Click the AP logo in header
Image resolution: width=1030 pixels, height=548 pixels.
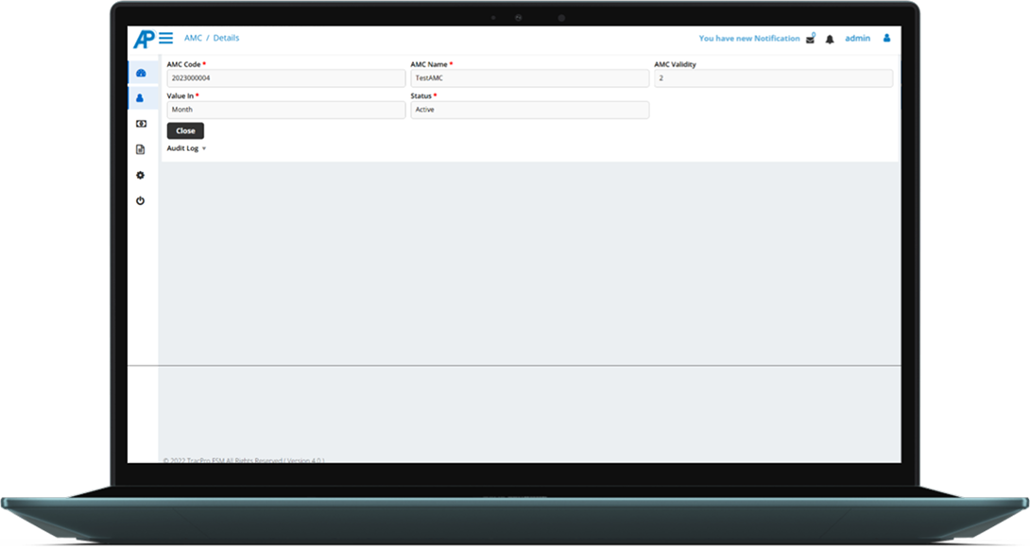[144, 39]
